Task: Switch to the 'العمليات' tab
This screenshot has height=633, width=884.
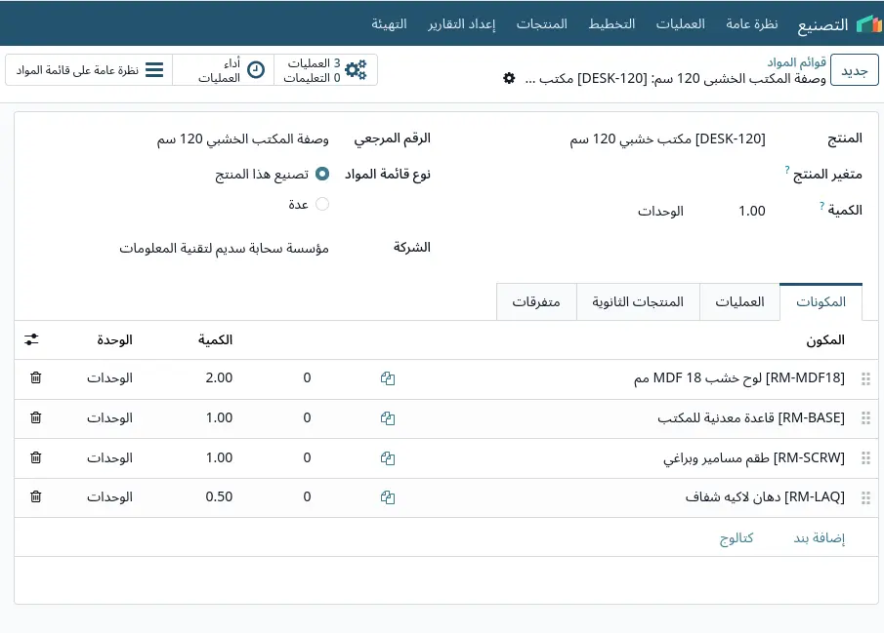Action: point(739,301)
